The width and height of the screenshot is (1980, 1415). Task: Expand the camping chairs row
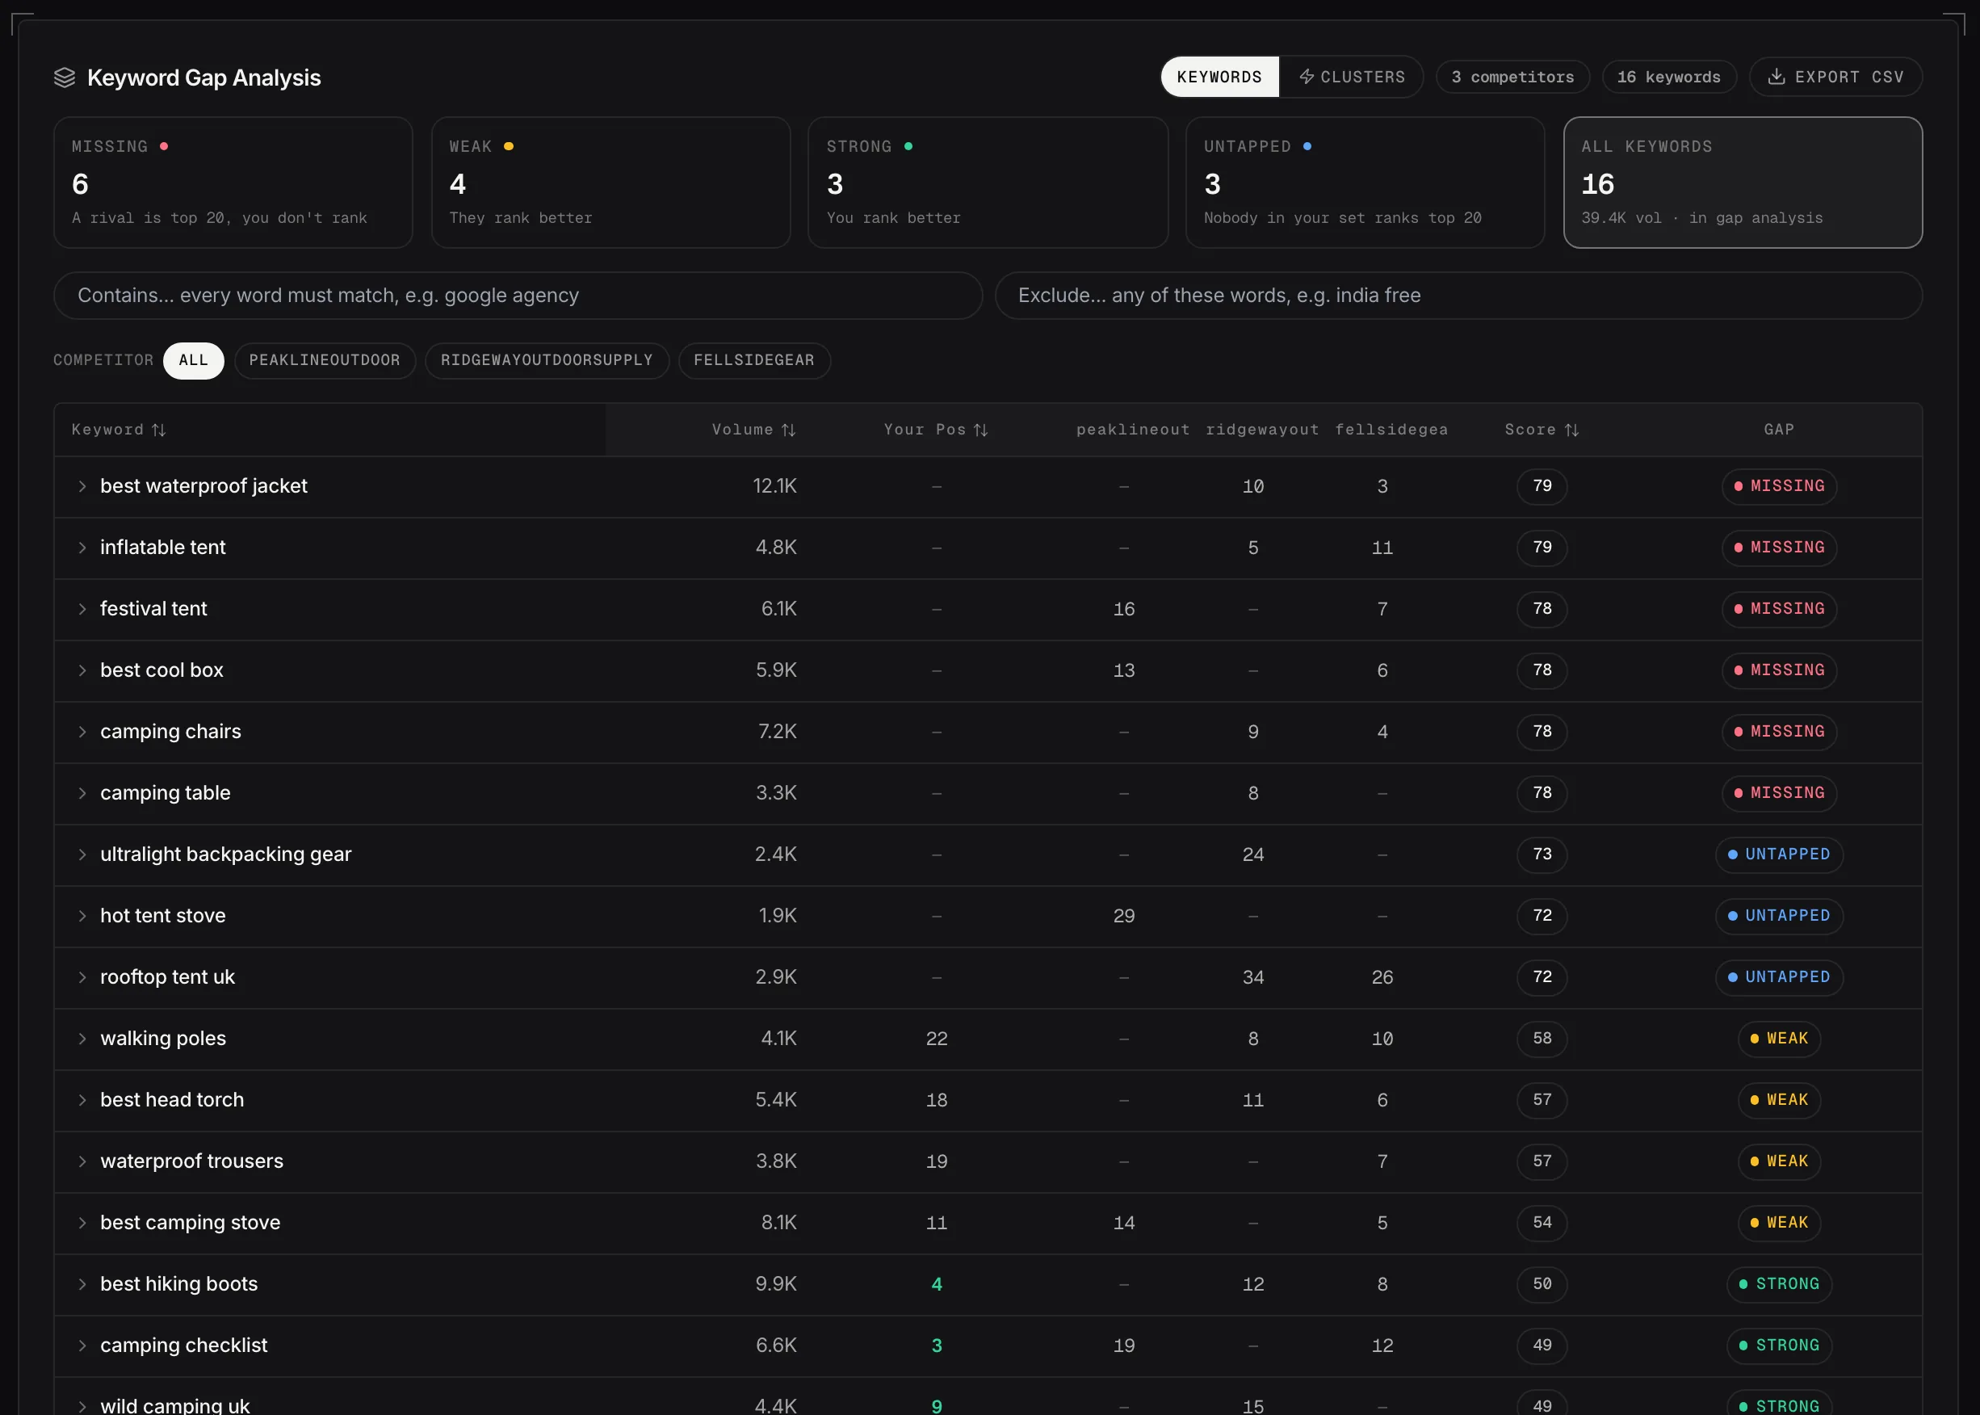click(82, 732)
